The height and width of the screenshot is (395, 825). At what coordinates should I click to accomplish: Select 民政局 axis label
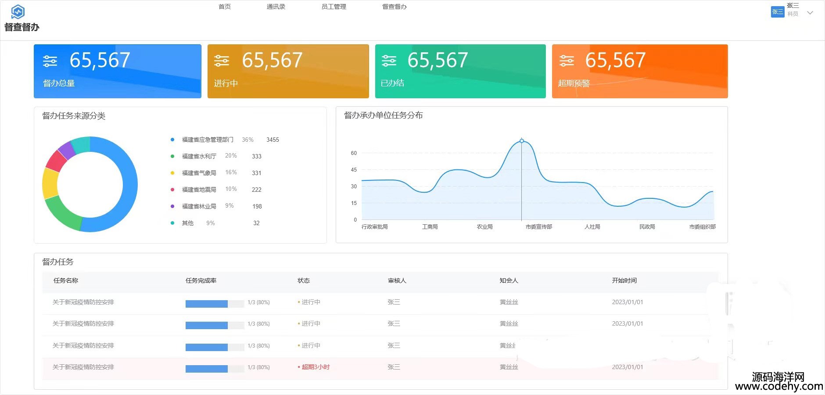pos(647,227)
